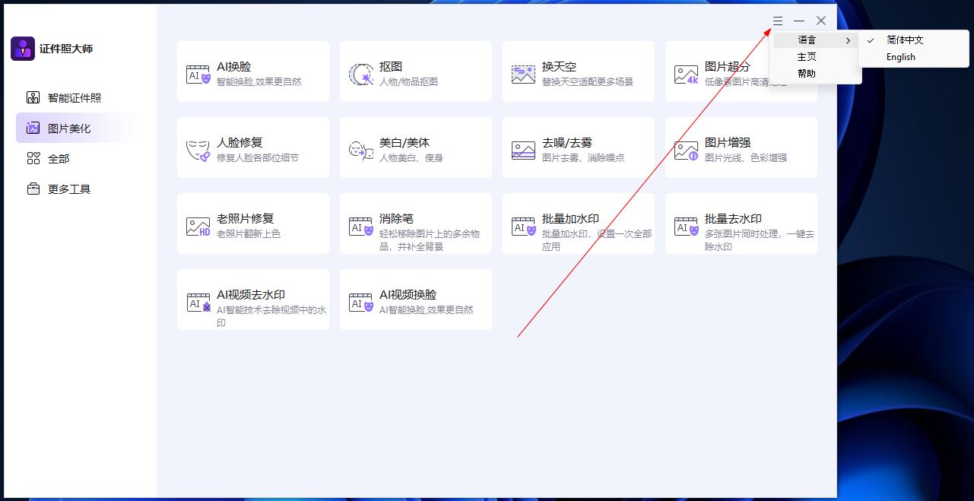
Task: Click the 去噪/去雾 image icon
Action: (523, 150)
